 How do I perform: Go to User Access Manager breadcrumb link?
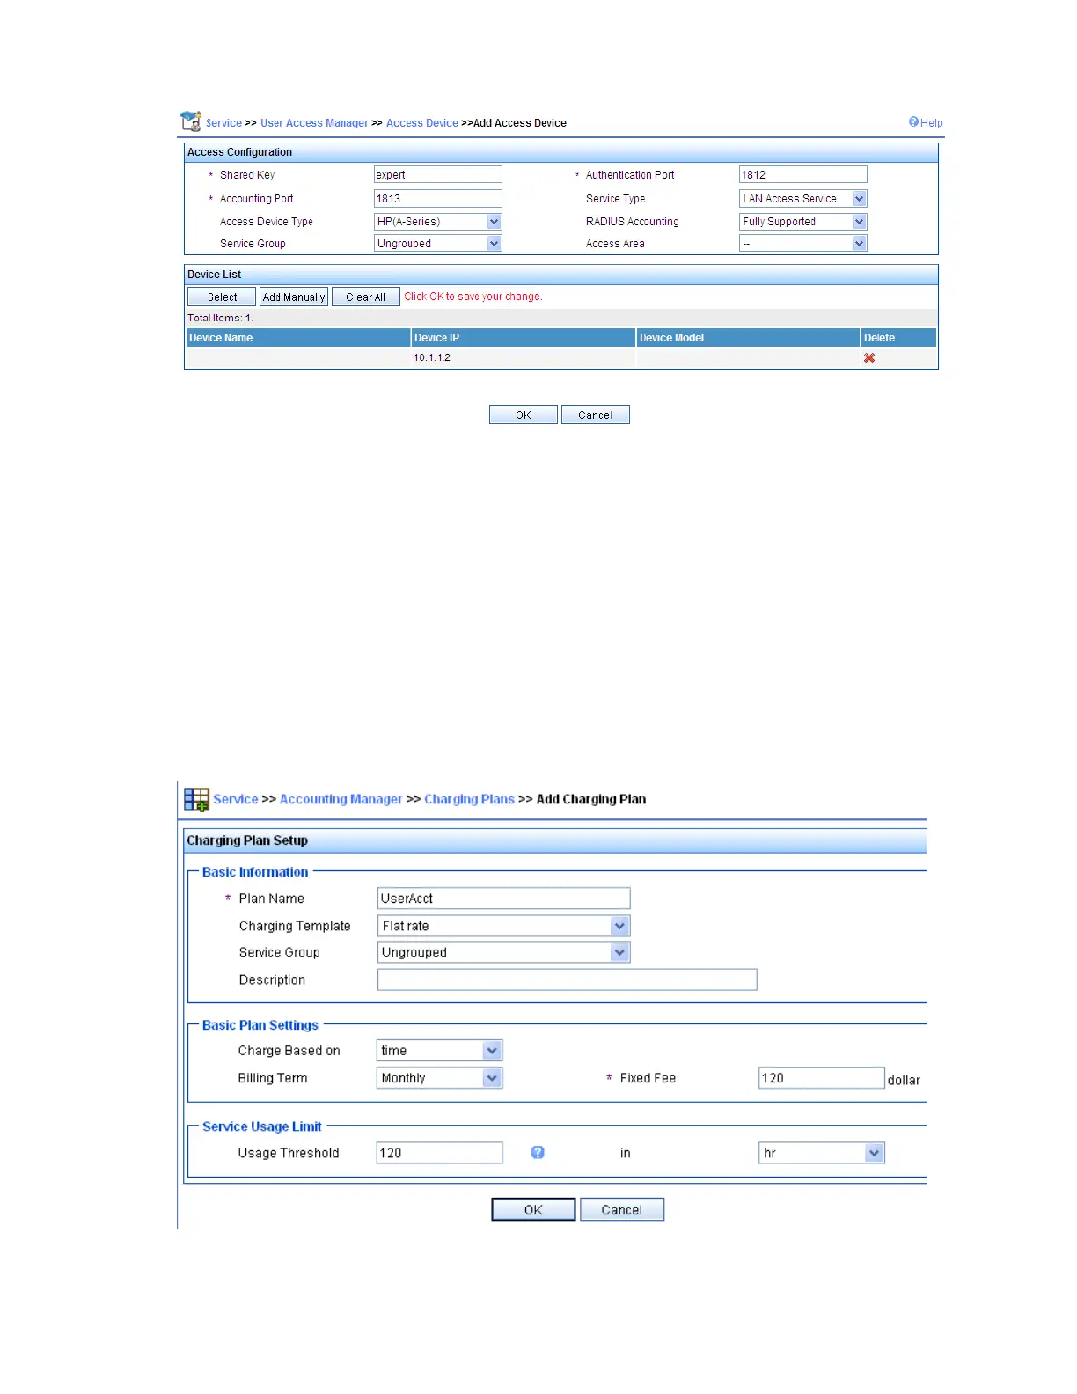[314, 123]
